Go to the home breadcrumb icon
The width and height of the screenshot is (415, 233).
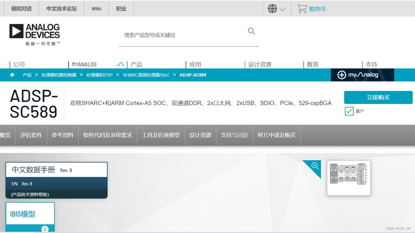point(12,75)
